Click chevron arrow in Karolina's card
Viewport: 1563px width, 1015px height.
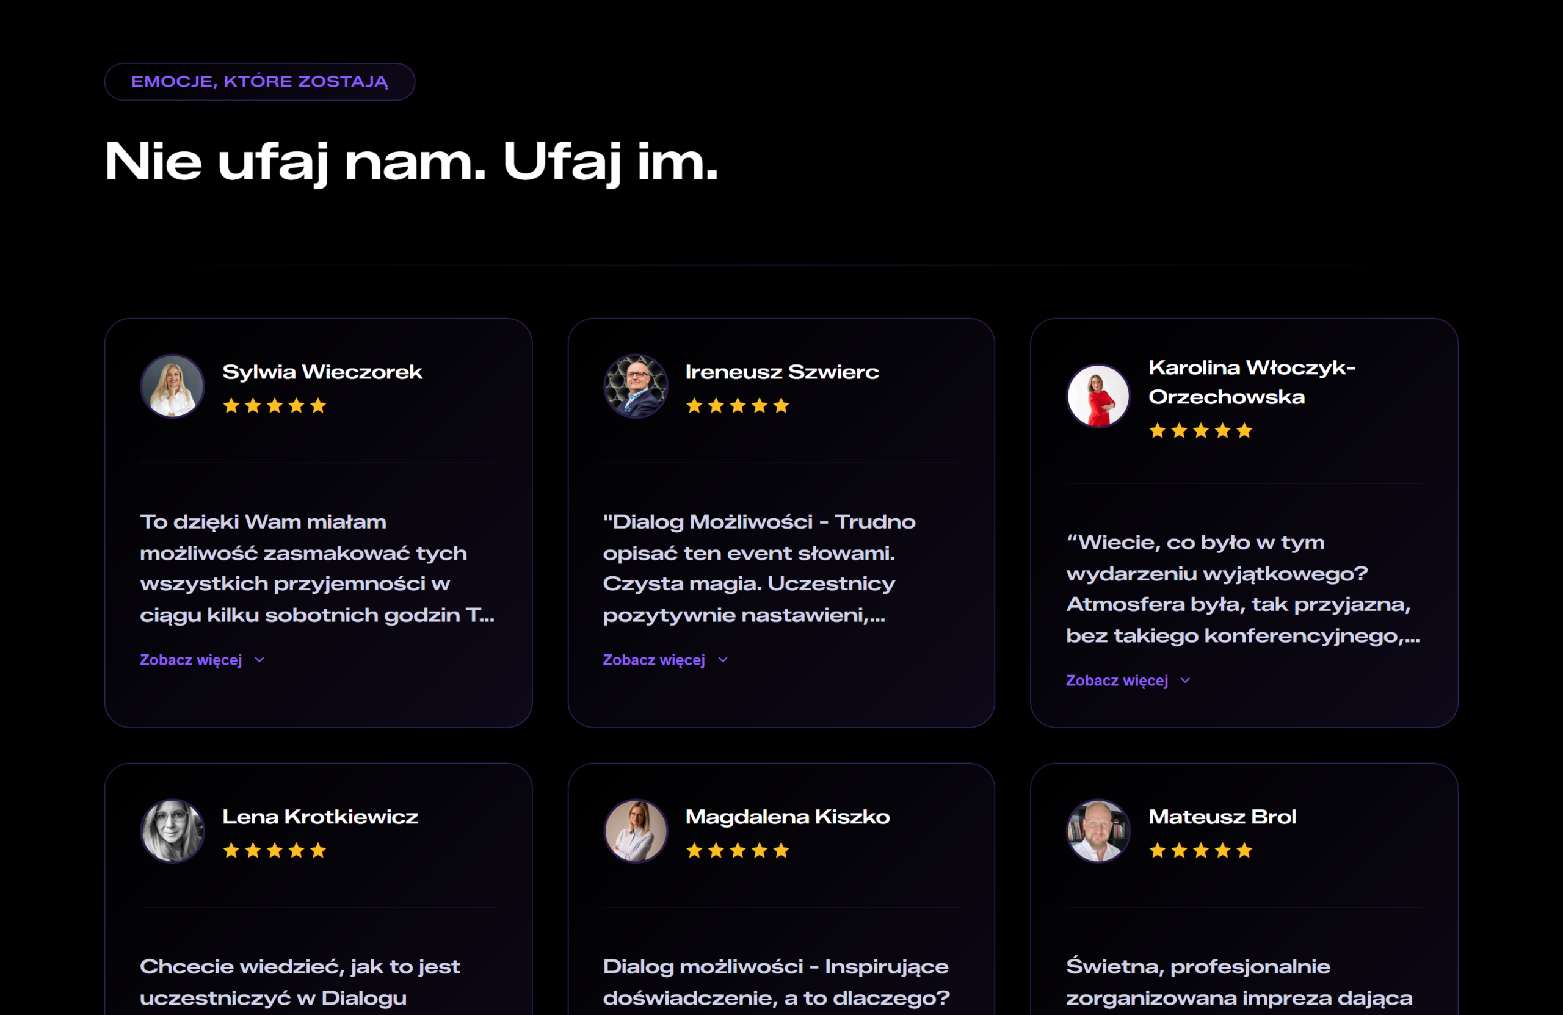(x=1184, y=681)
